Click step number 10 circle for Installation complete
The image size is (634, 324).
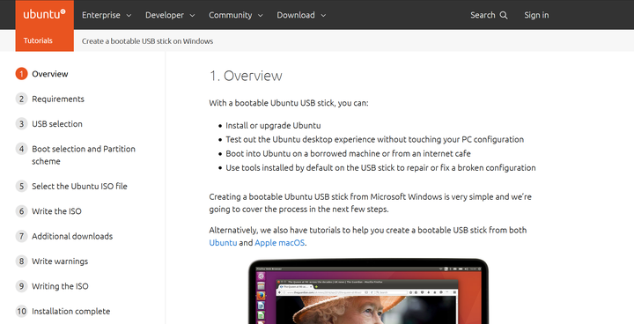[21, 311]
